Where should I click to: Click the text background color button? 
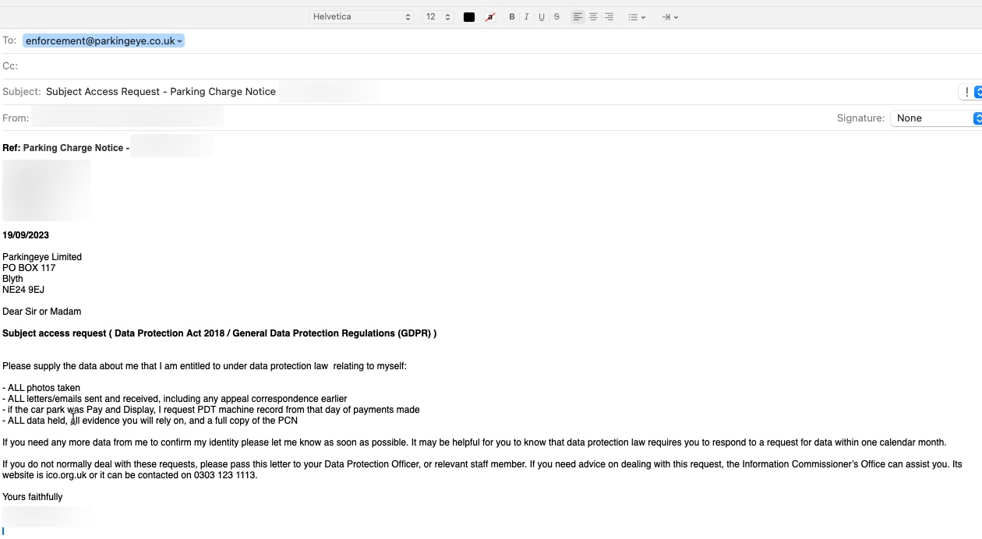(490, 17)
